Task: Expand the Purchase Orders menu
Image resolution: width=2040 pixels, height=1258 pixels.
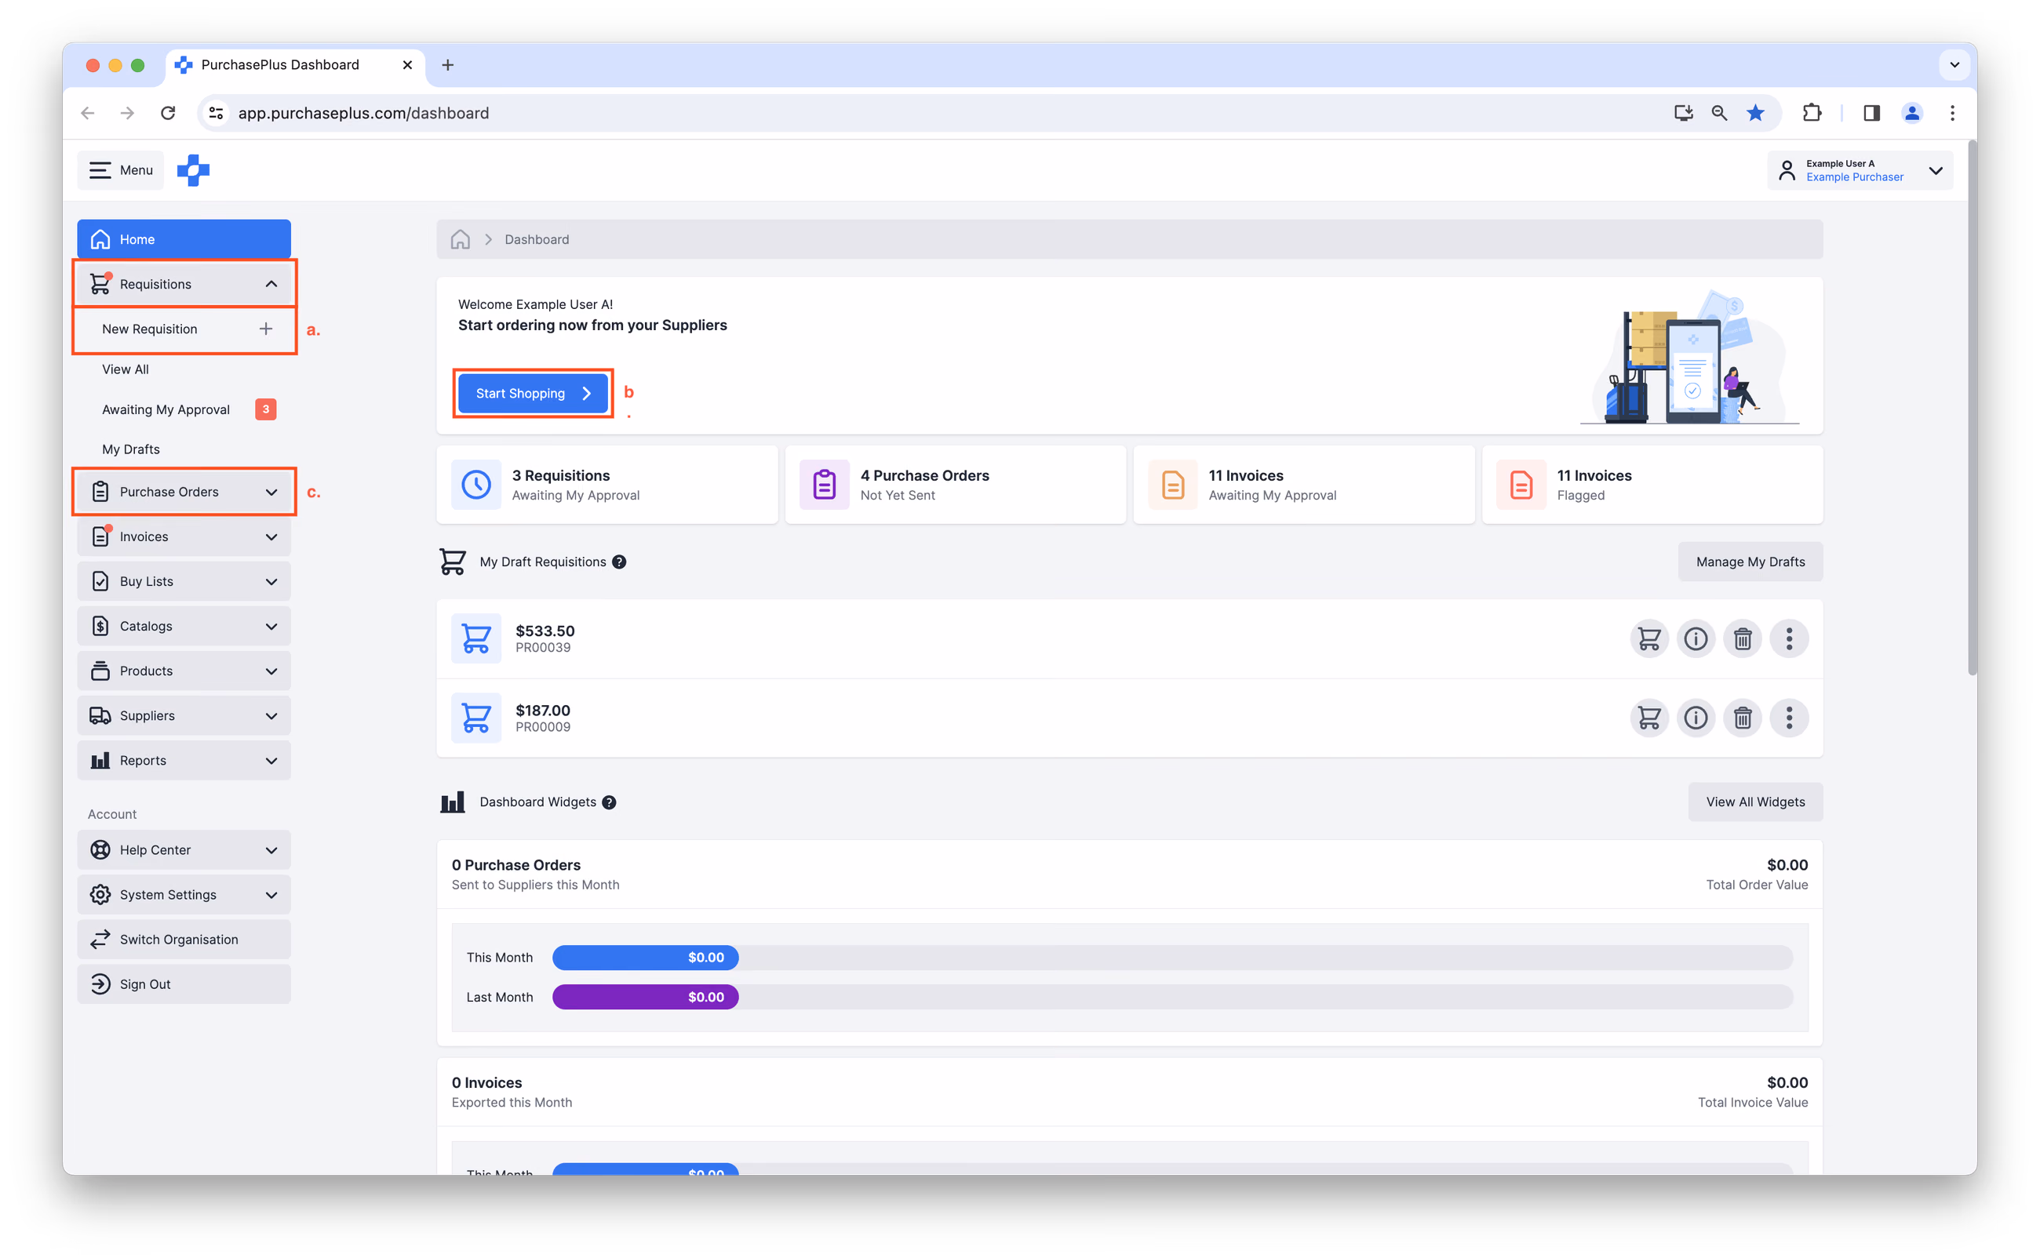Action: pyautogui.click(x=184, y=493)
